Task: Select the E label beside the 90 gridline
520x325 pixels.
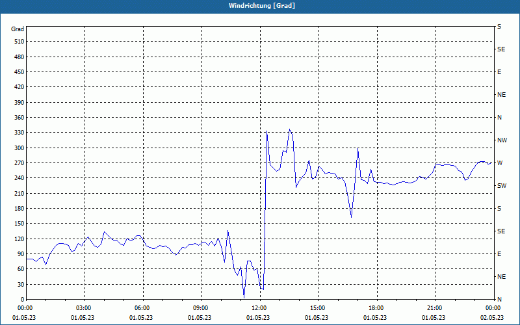Action: [499, 254]
